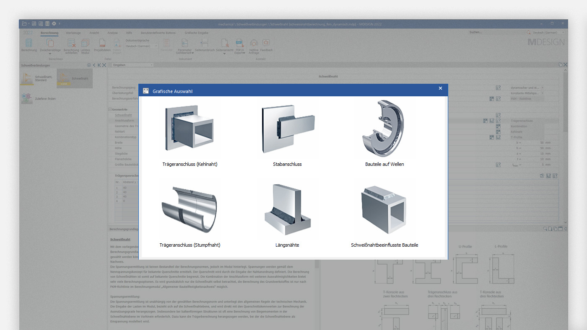Screen dimensions: 587x330
Task: Close the input panel with its top-right X
Action: click(565, 65)
